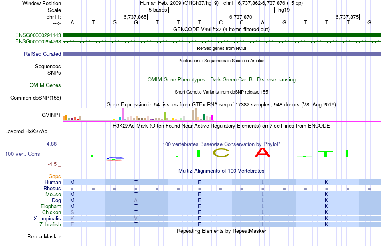Screen dimensions: 381x246
Task: Click the blue G logo in PhyloP track
Action: coord(115,159)
